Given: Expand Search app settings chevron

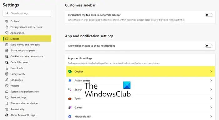Looking at the screenshot, I should (x=211, y=89).
